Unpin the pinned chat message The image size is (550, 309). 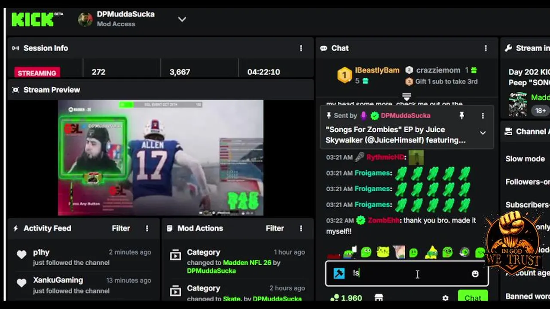click(461, 115)
